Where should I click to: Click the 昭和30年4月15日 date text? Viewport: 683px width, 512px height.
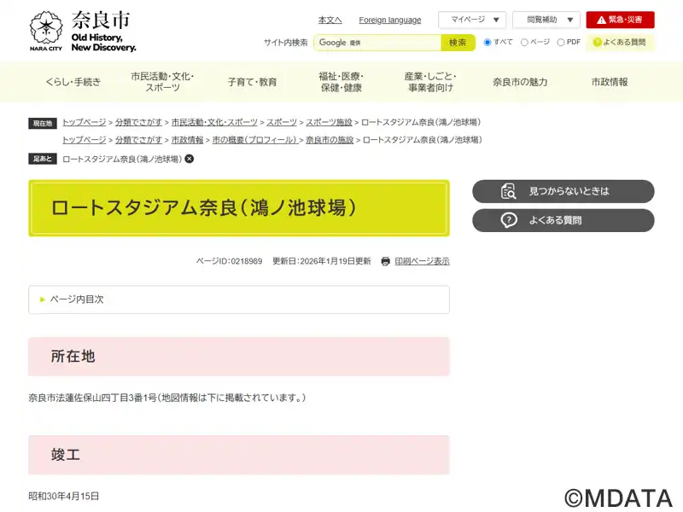63,497
